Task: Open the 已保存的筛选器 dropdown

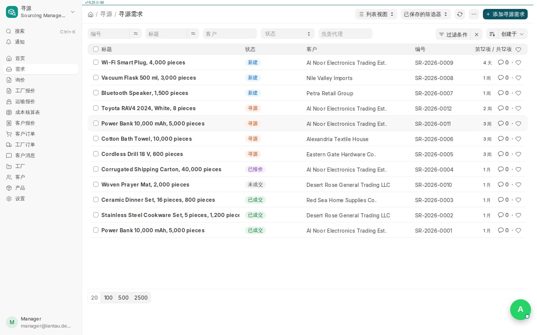Action: [x=426, y=14]
